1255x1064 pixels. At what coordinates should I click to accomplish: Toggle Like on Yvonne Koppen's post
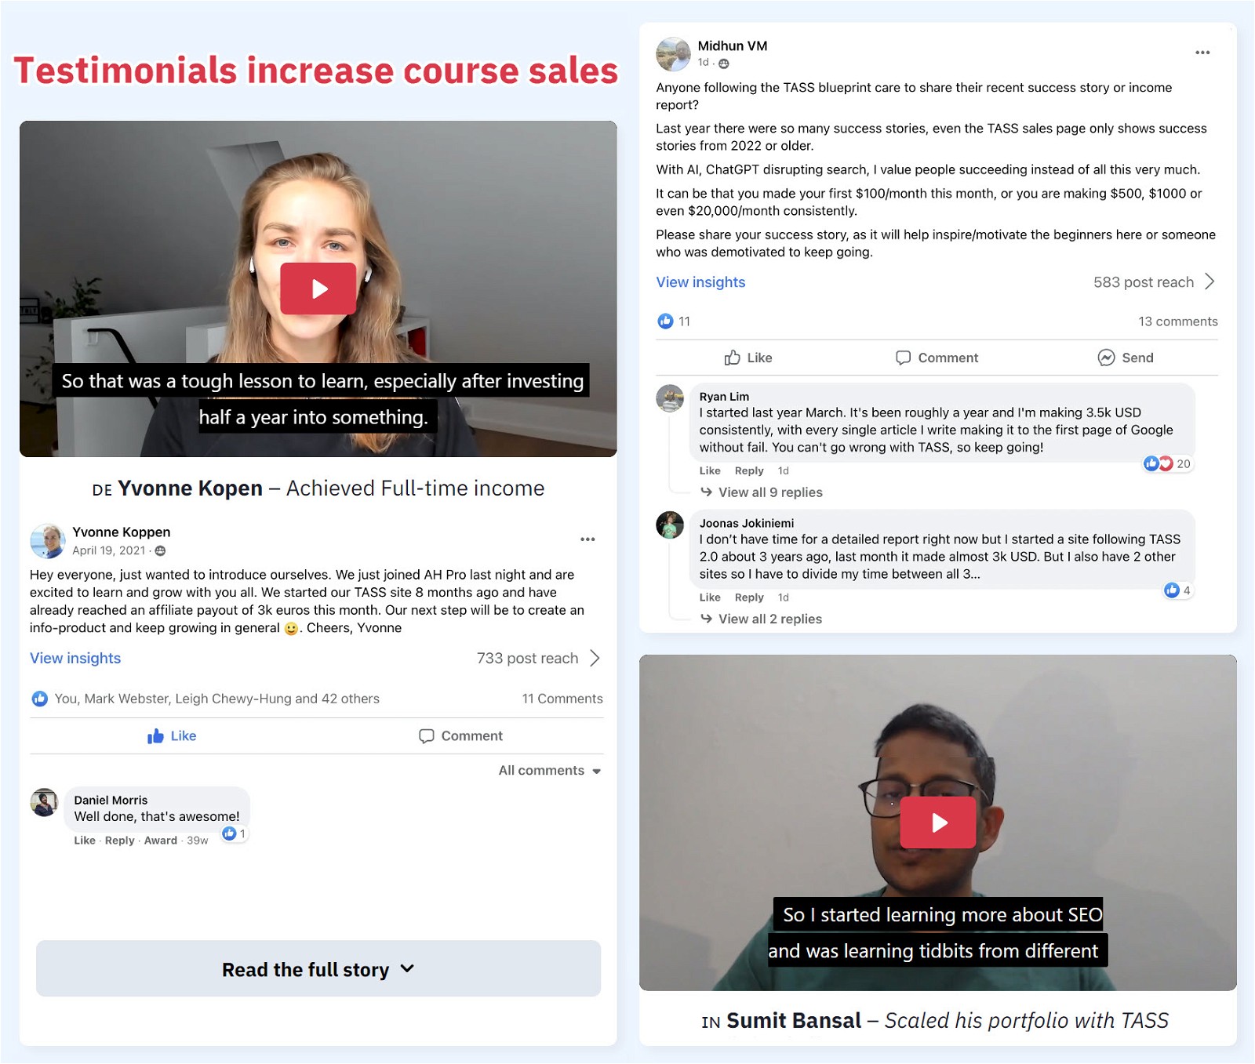pos(172,735)
